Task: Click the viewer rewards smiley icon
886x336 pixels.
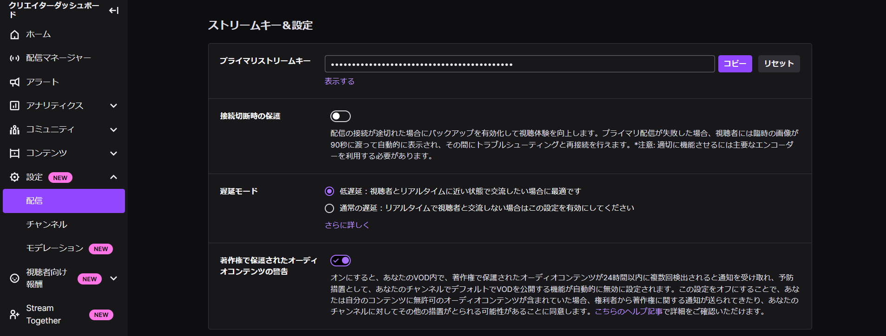Action: pyautogui.click(x=15, y=278)
